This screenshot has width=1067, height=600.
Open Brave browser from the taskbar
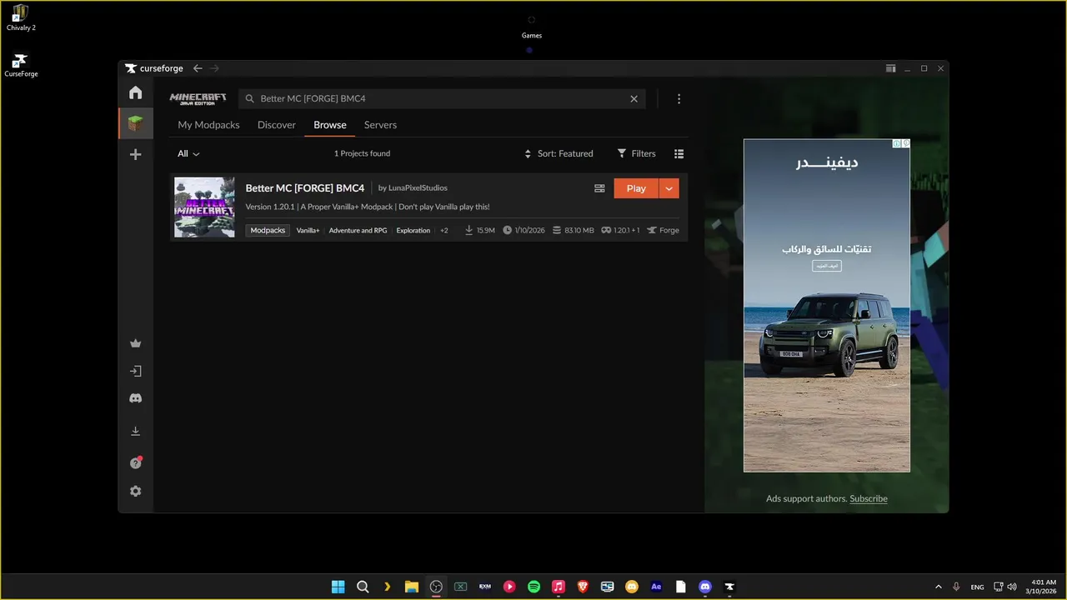point(583,587)
